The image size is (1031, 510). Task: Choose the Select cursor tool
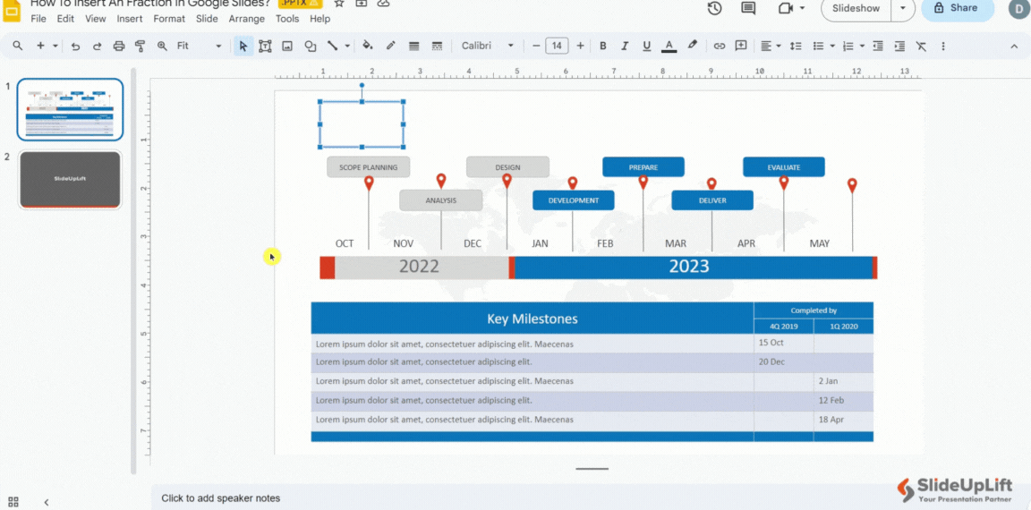(243, 46)
